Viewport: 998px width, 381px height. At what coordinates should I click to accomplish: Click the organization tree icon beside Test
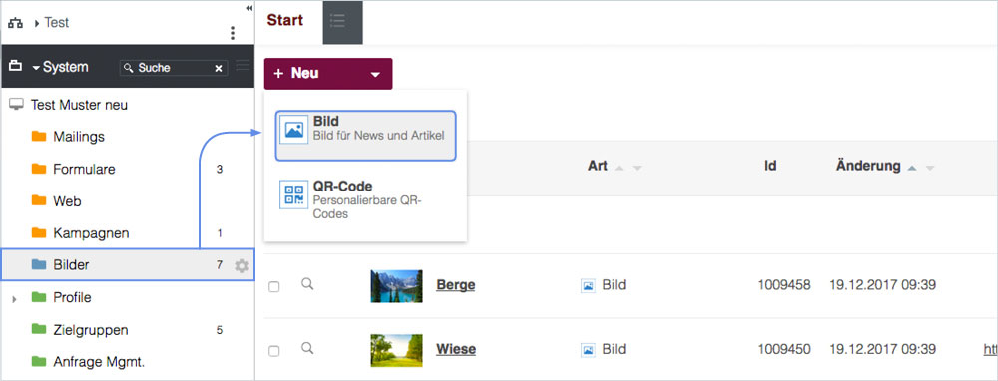click(15, 24)
